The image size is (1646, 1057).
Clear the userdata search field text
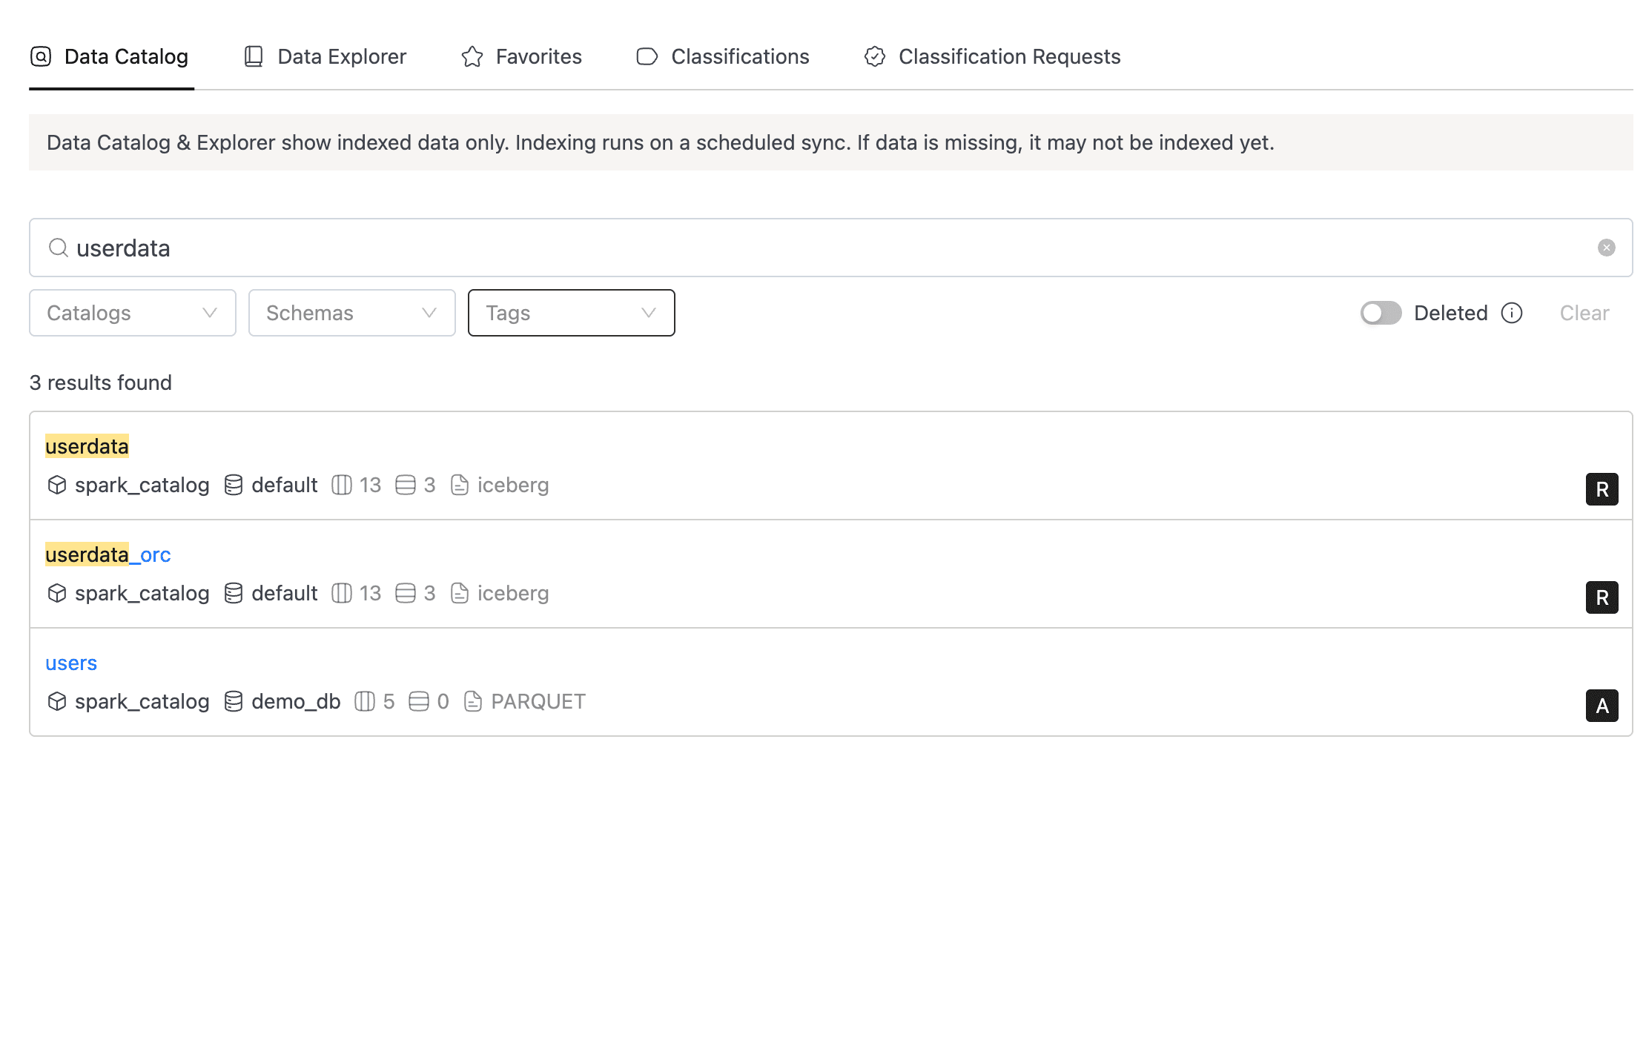coord(1606,248)
